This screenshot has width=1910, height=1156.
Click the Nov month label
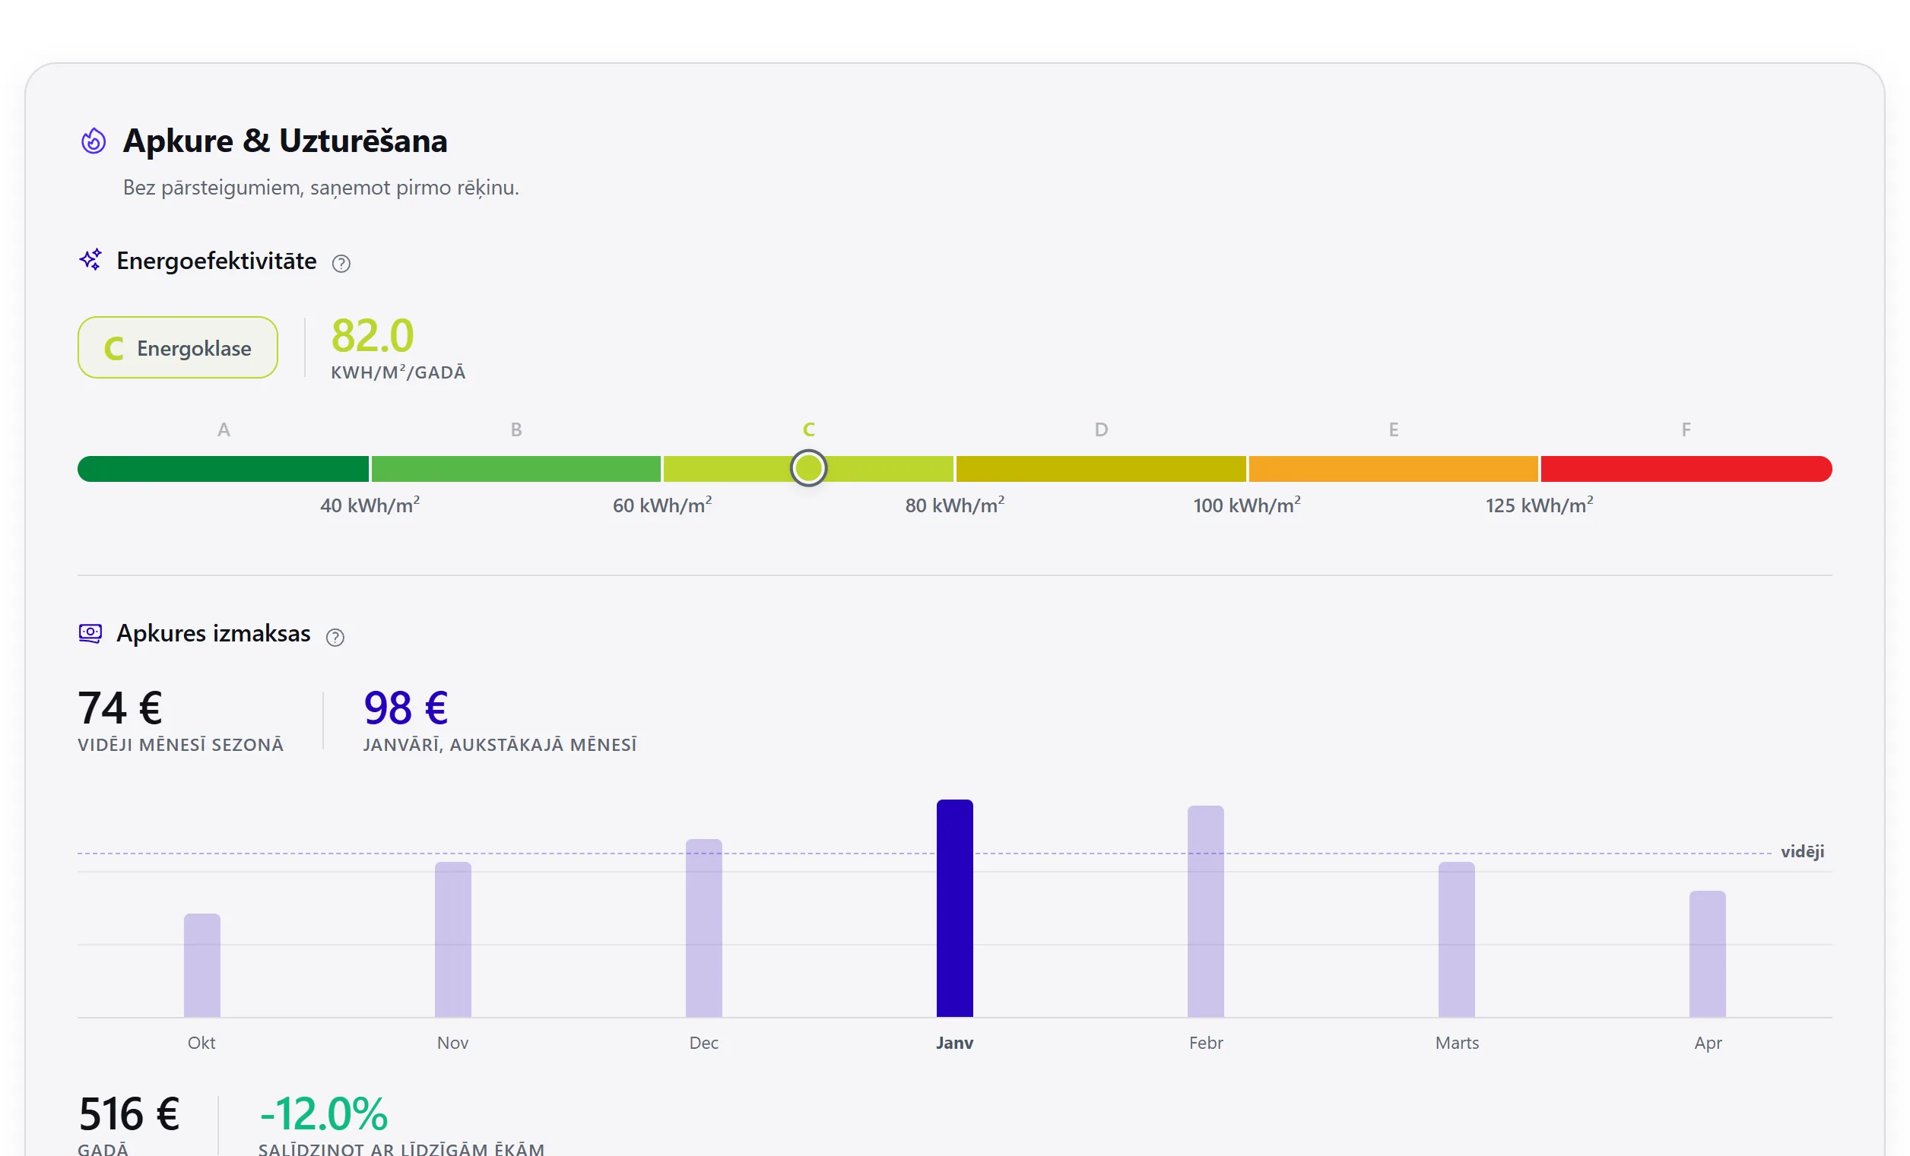(452, 1043)
